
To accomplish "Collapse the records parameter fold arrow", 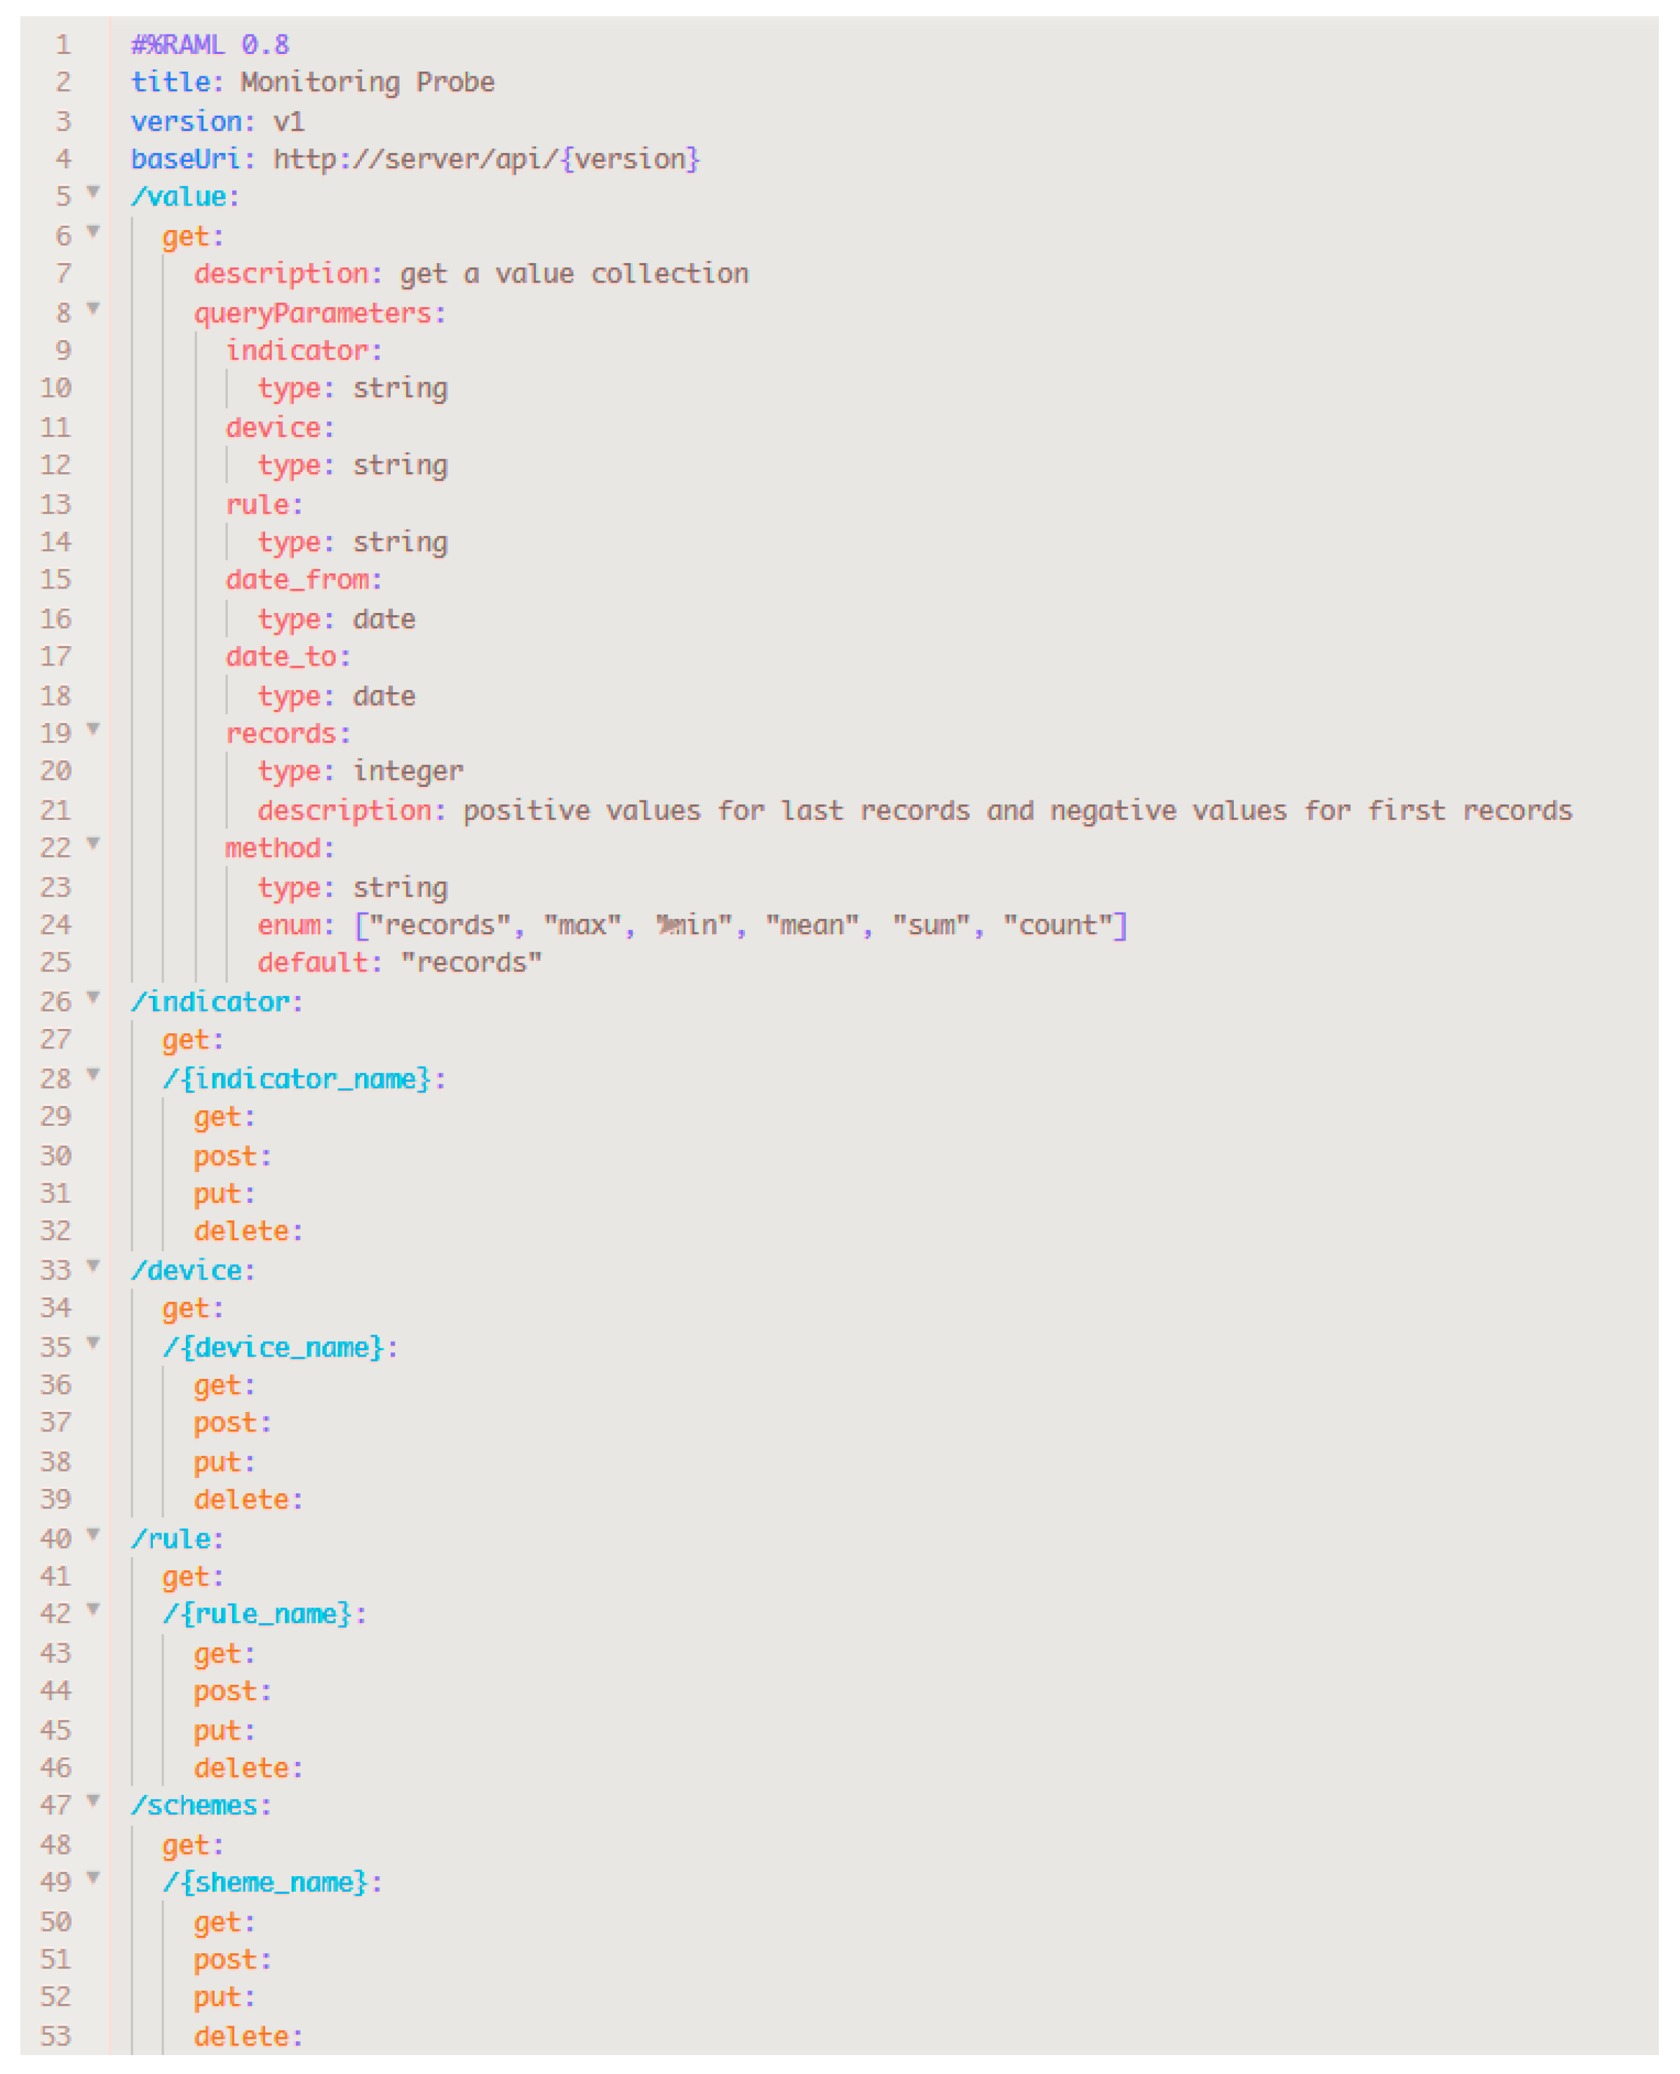I will click(x=94, y=729).
